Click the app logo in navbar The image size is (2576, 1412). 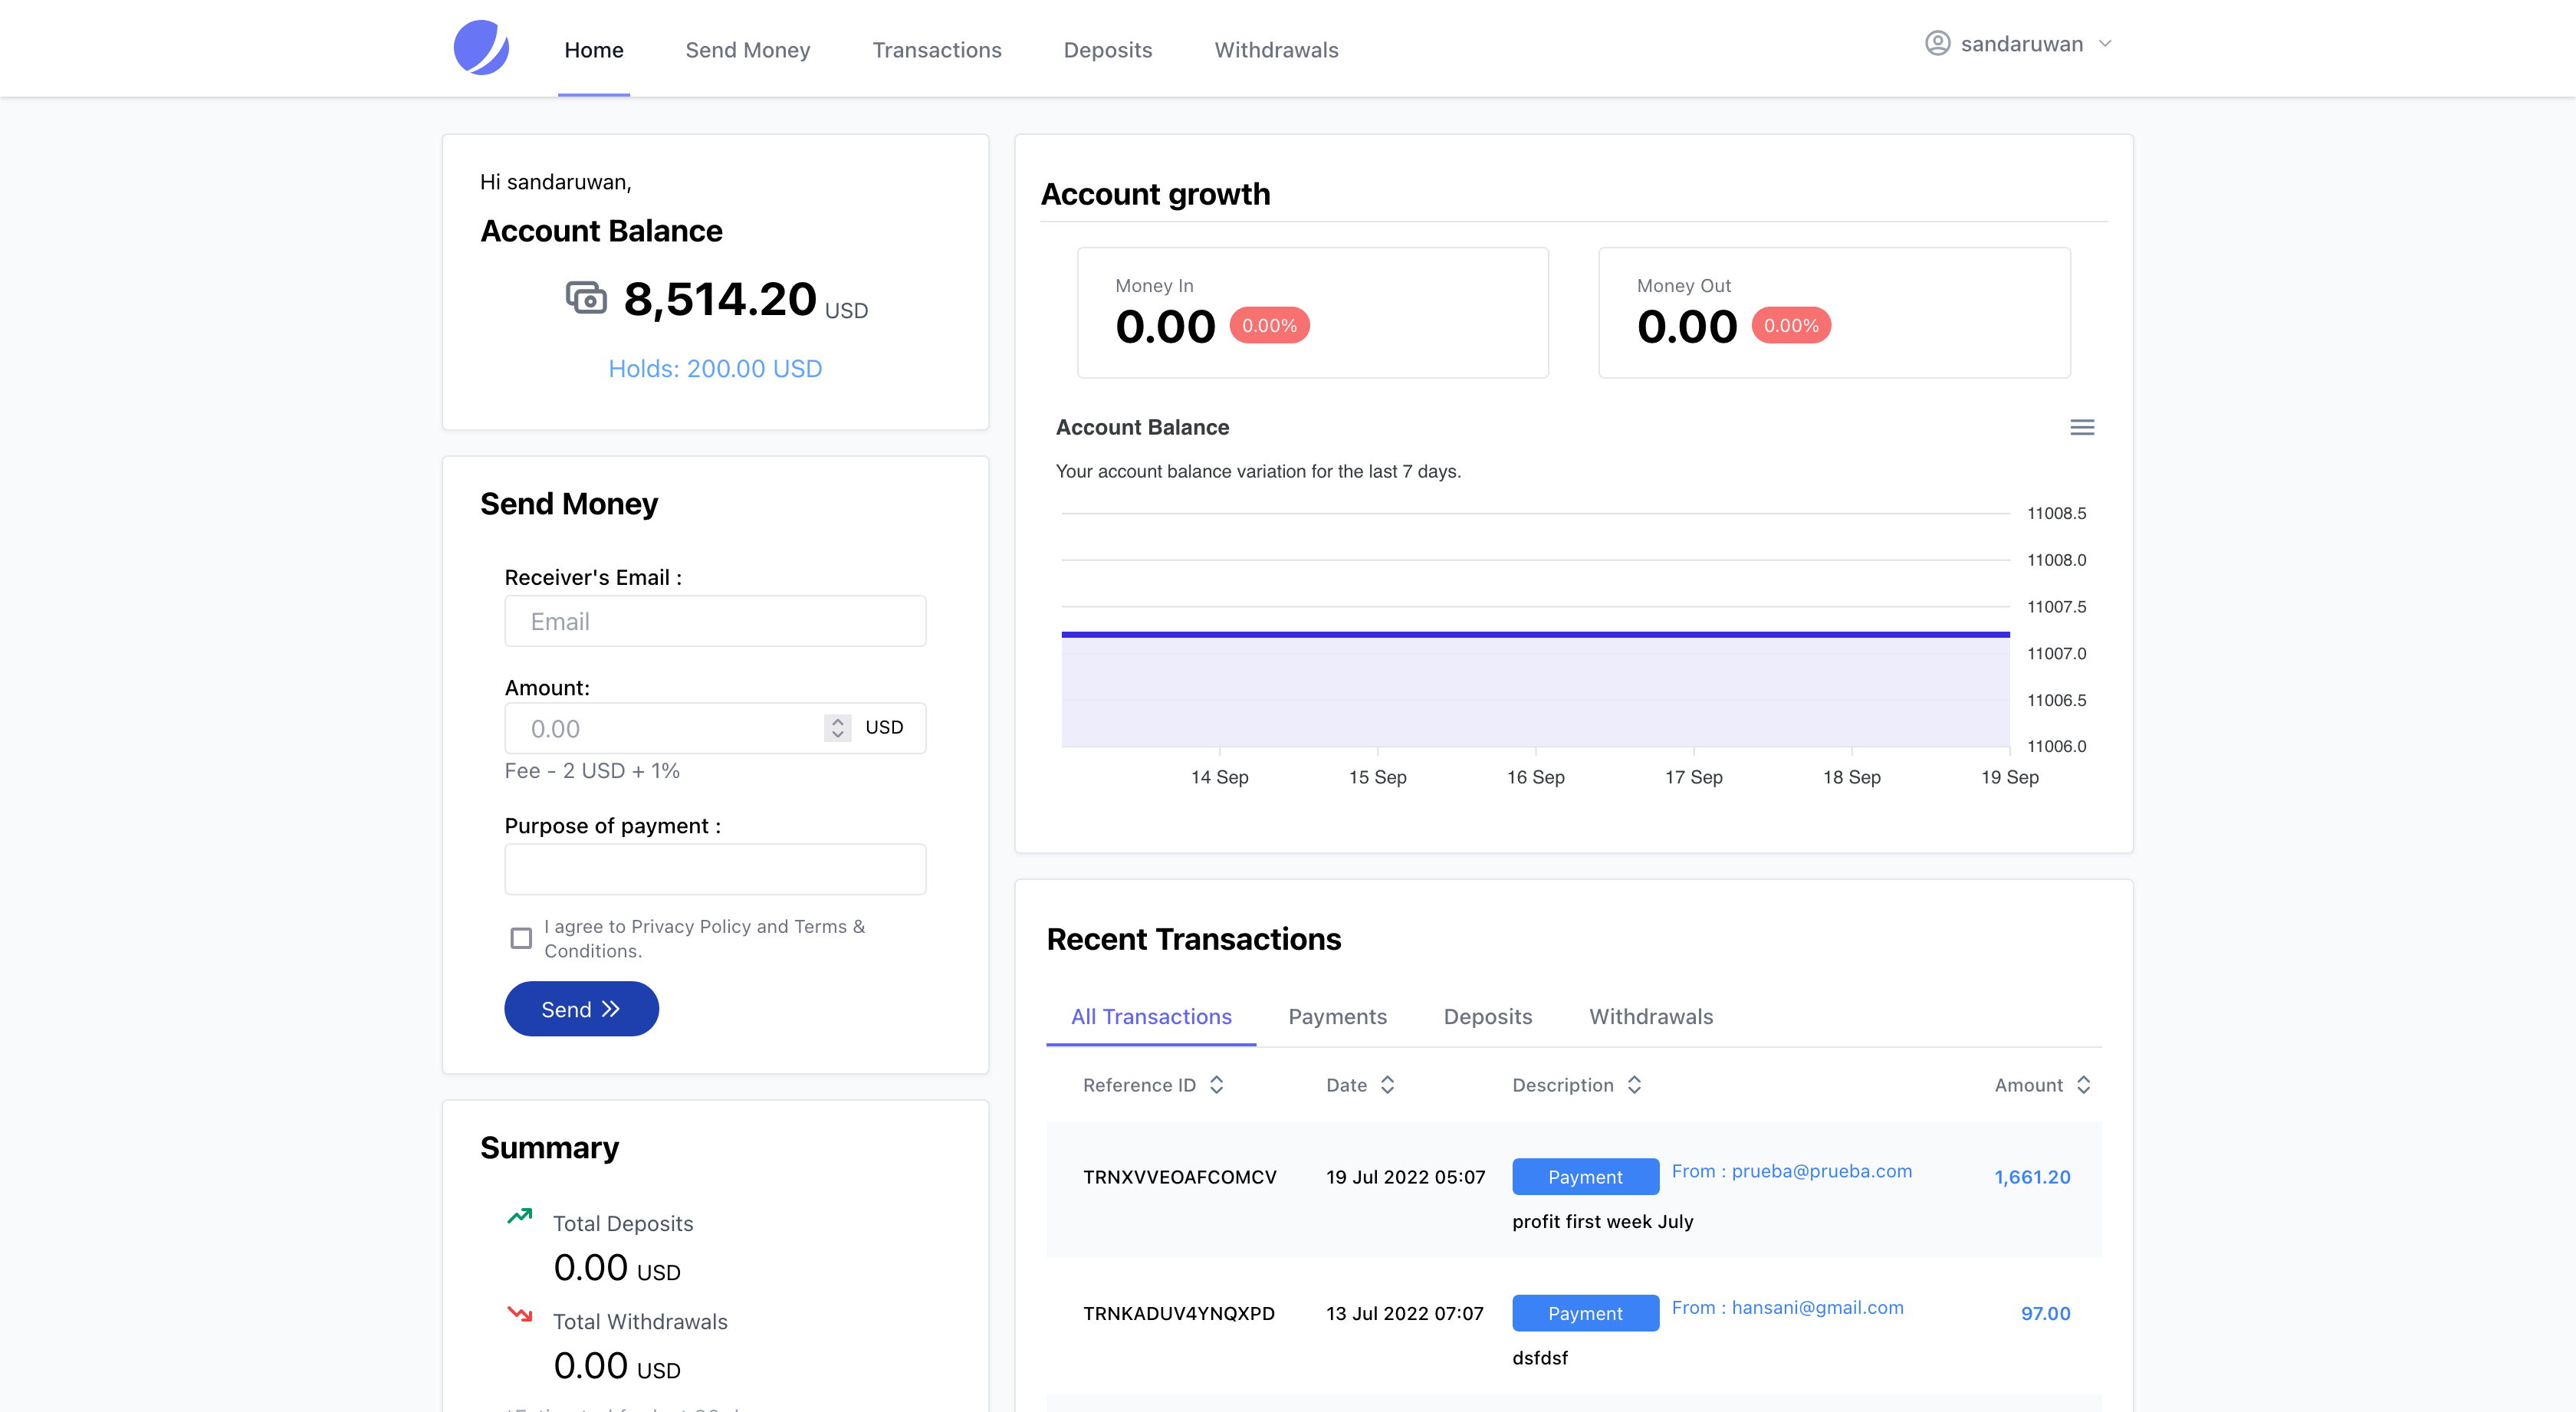[481, 48]
